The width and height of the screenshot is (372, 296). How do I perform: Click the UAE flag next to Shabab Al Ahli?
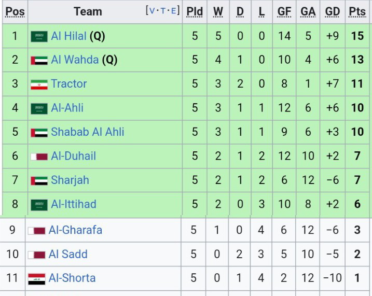pos(39,132)
